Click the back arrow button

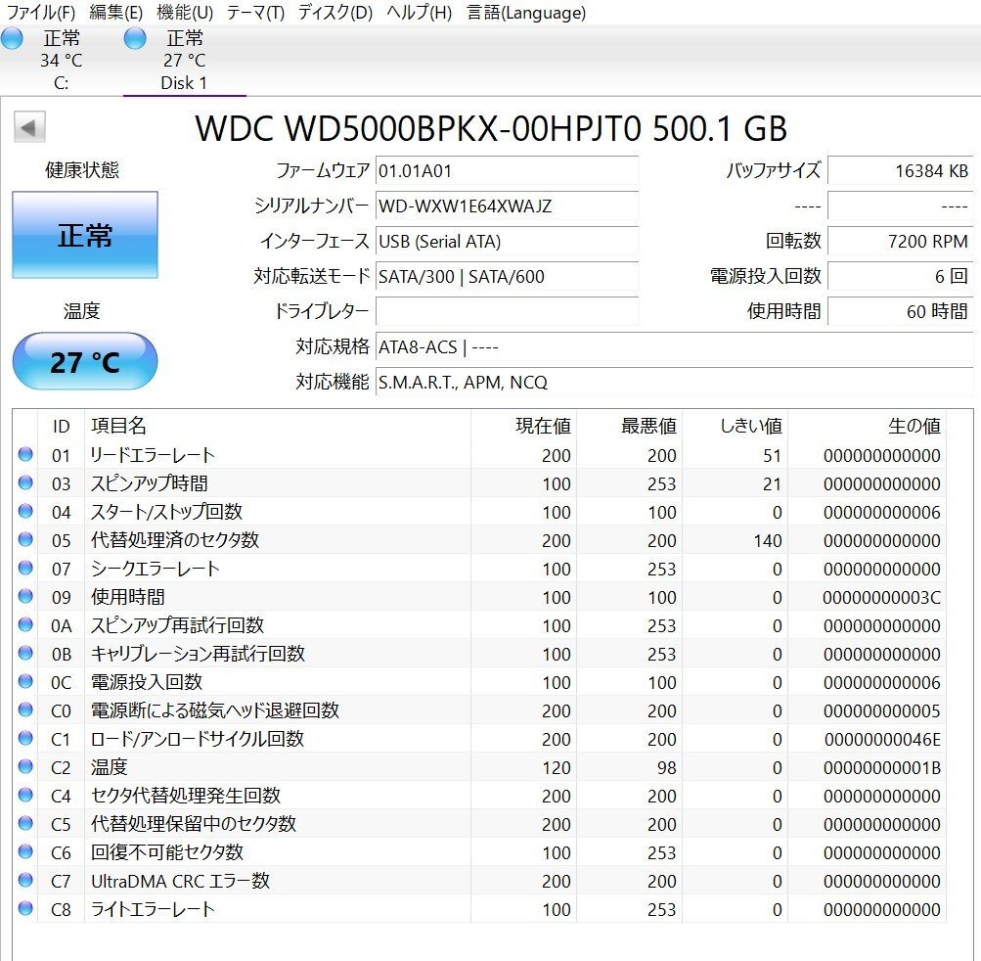pyautogui.click(x=29, y=128)
